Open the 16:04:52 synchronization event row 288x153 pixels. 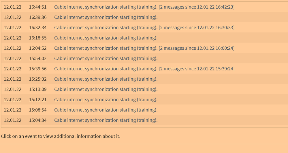pyautogui.click(x=106, y=48)
